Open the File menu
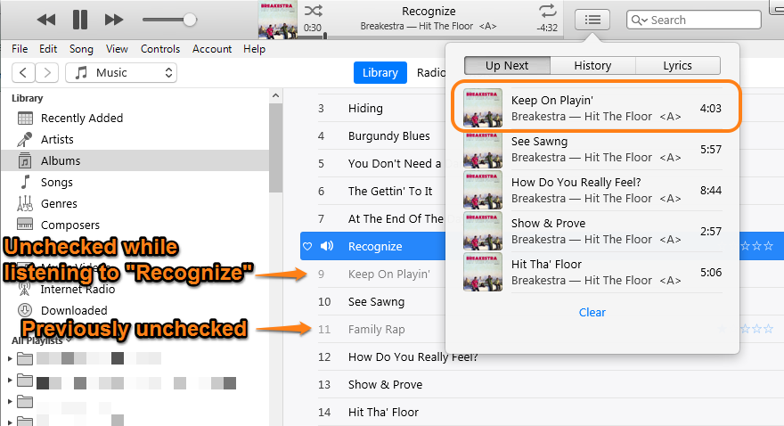Image resolution: width=784 pixels, height=426 pixels. click(20, 49)
